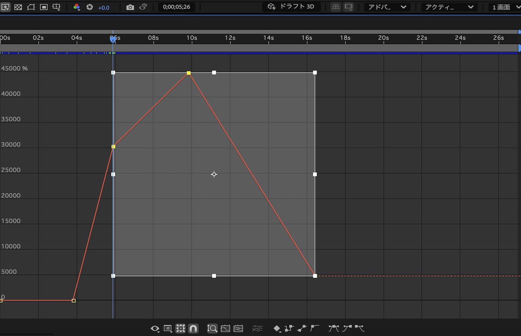The image size is (521, 336).
Task: Convert selected keyframes to auto bezier
Action: [315, 329]
